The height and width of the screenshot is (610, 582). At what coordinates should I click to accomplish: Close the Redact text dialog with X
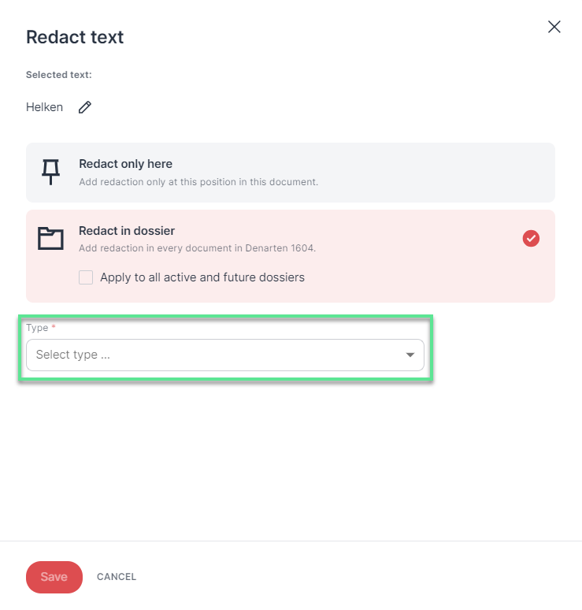[x=554, y=27]
